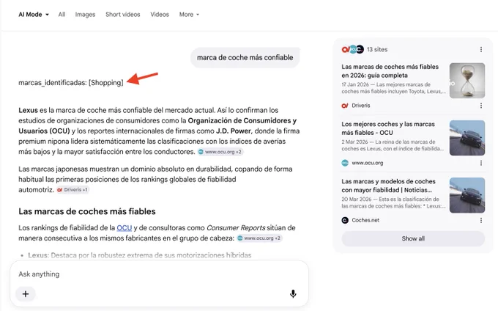This screenshot has width=498, height=311.
Task: Switch to the Images tab
Action: pyautogui.click(x=85, y=15)
